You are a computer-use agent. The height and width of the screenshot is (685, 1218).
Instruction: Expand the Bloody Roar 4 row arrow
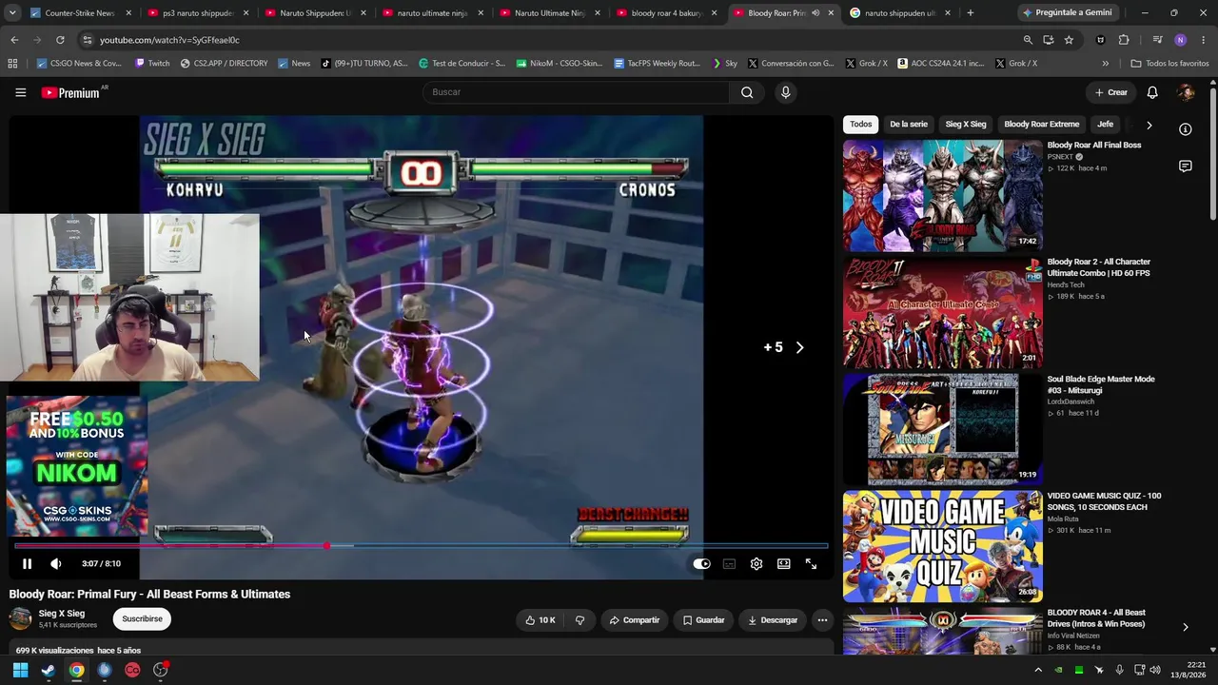[1186, 627]
